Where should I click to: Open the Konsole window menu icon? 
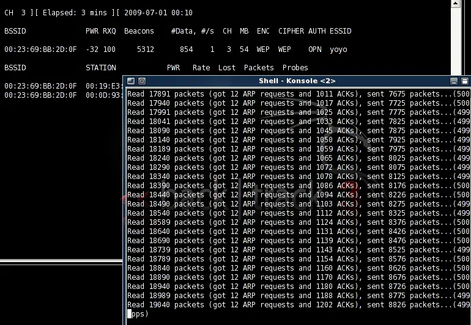point(131,81)
